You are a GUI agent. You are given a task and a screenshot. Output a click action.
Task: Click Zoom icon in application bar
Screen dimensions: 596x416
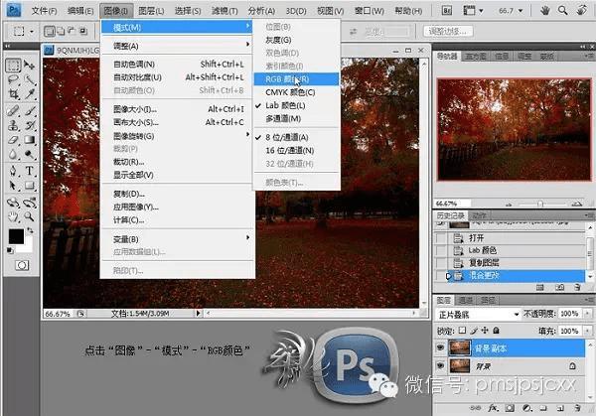click(563, 10)
